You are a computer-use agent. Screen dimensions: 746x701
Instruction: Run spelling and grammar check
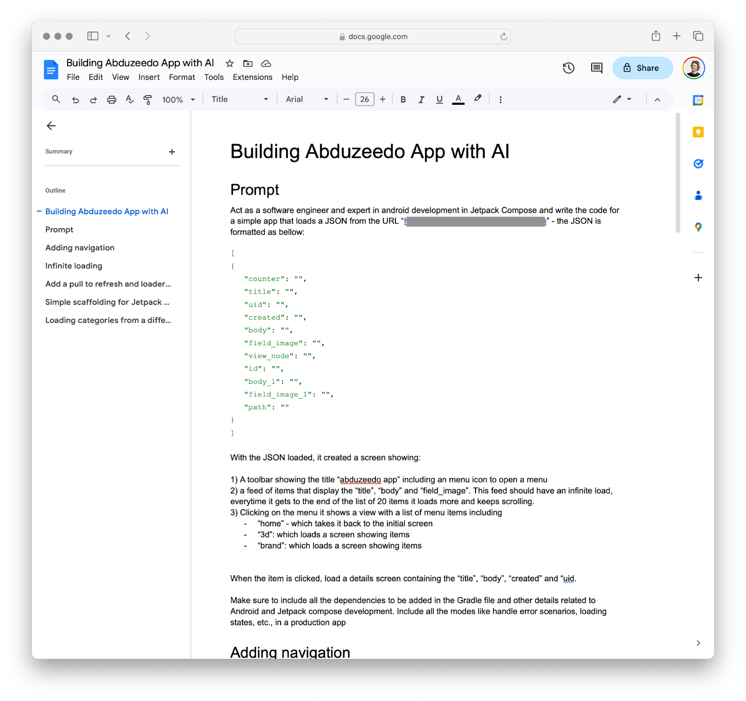click(130, 99)
